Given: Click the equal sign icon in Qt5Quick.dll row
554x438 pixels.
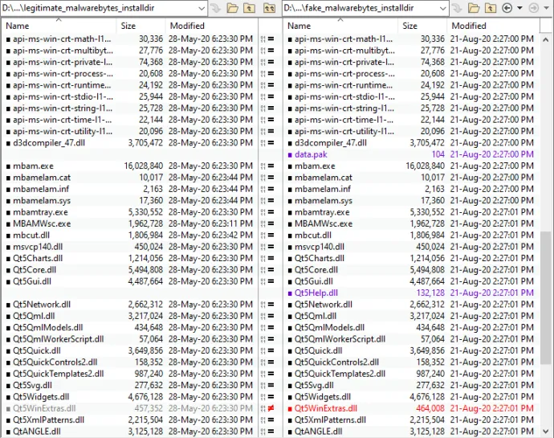Looking at the screenshot, I should coord(271,350).
